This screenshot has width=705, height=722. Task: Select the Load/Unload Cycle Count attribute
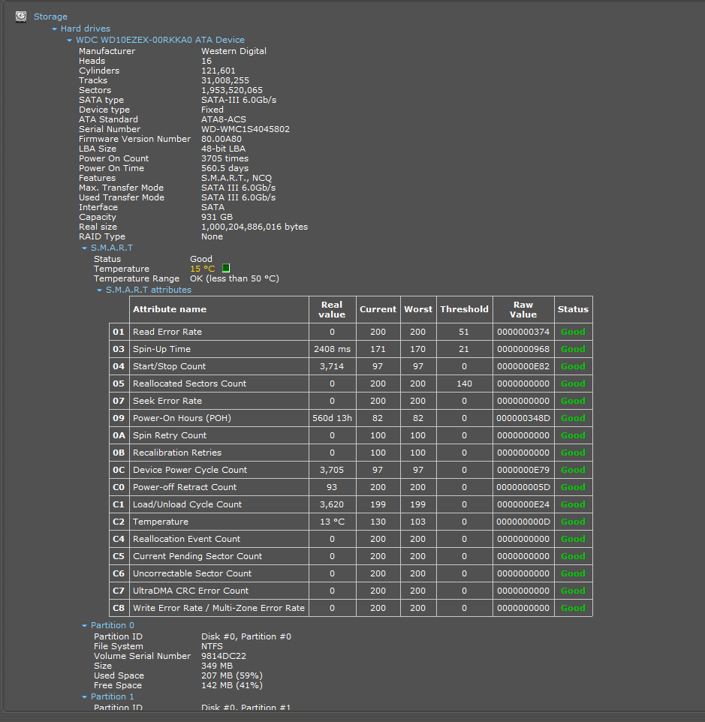click(x=187, y=504)
